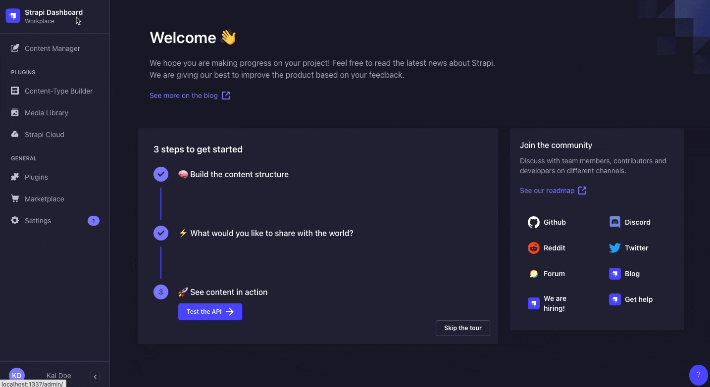Open the Twitter community link
This screenshot has height=387, width=710.
614,248
